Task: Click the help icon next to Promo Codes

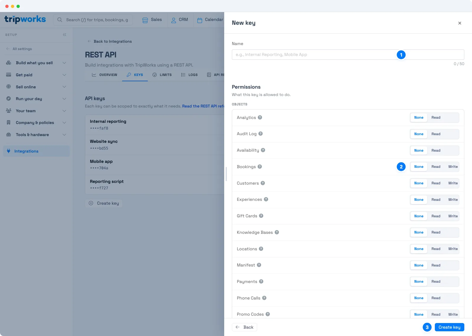Action: [268, 314]
